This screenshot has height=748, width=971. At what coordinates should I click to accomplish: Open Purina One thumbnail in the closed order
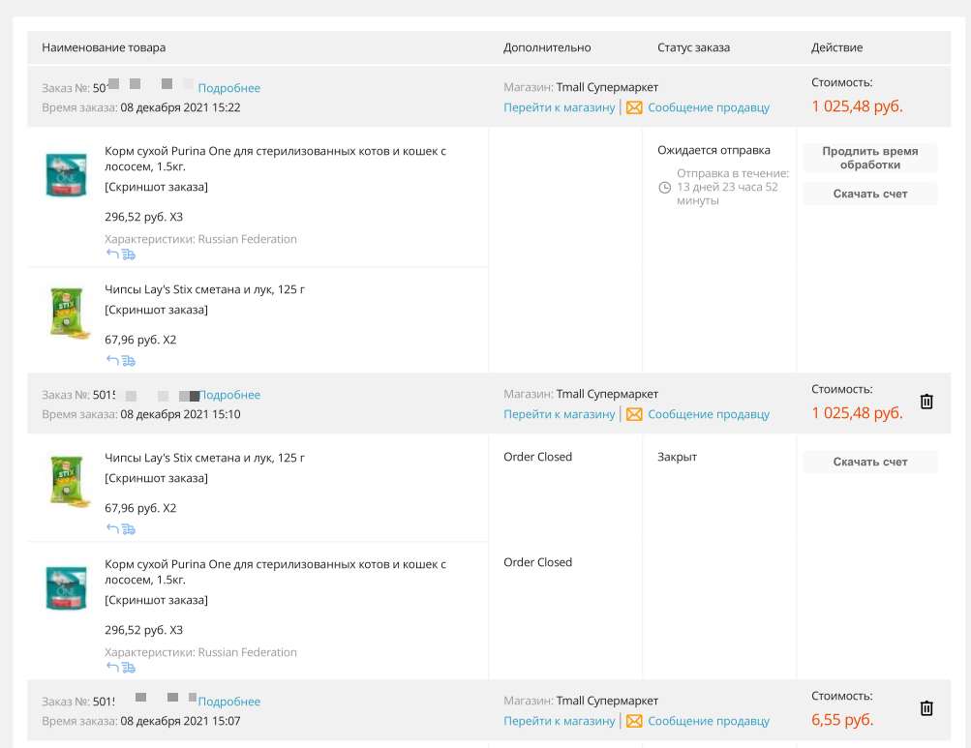click(66, 587)
